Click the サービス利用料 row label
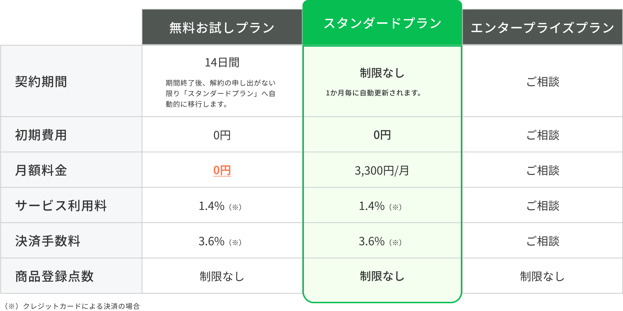 [x=61, y=206]
